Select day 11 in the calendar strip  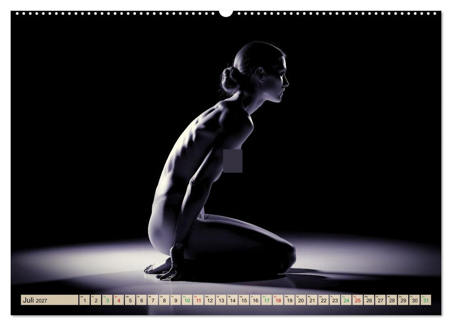(x=198, y=300)
